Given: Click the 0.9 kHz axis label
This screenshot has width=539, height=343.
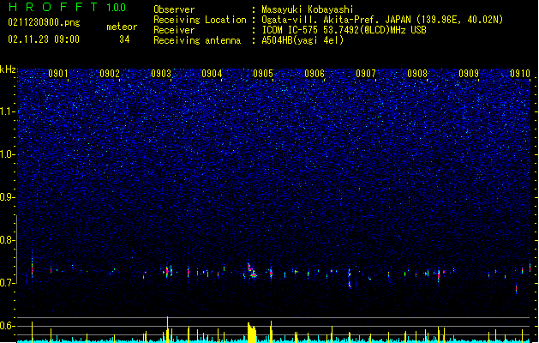Looking at the screenshot, I should [x=7, y=197].
